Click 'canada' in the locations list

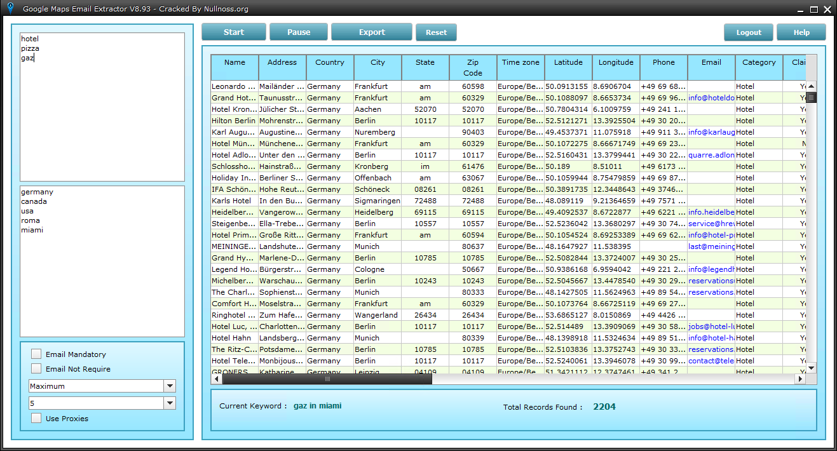[x=34, y=201]
